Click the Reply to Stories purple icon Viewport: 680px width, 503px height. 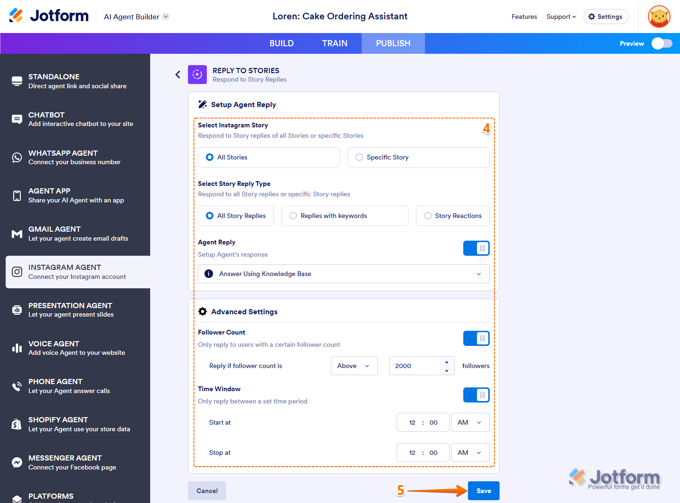[x=197, y=75]
